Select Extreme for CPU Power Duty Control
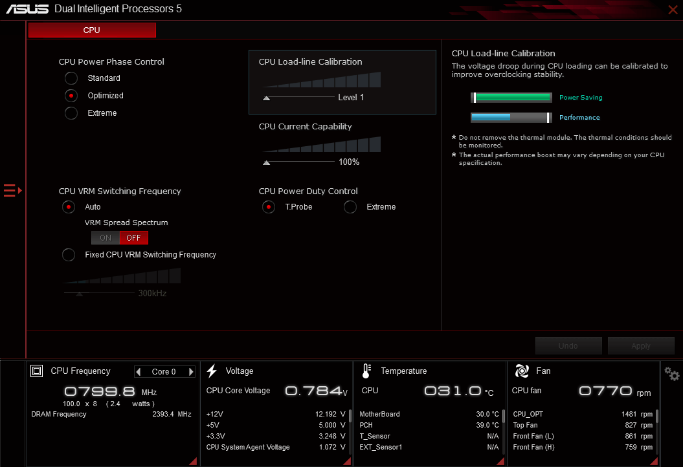 tap(350, 207)
